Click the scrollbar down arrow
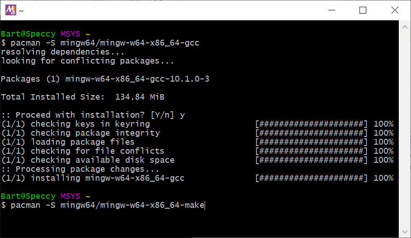The image size is (411, 238). click(x=405, y=232)
